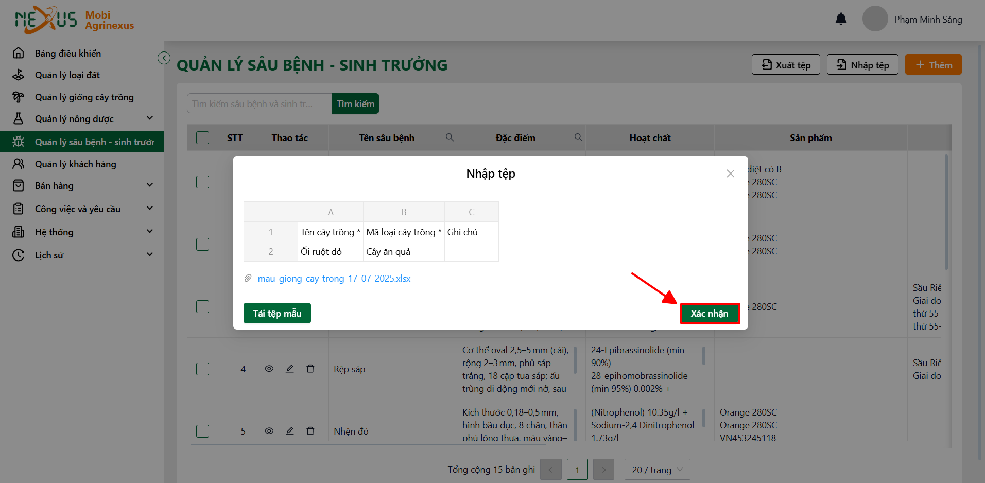This screenshot has height=483, width=985.
Task: Open Bảng điều khiển menu item
Action: (82, 53)
